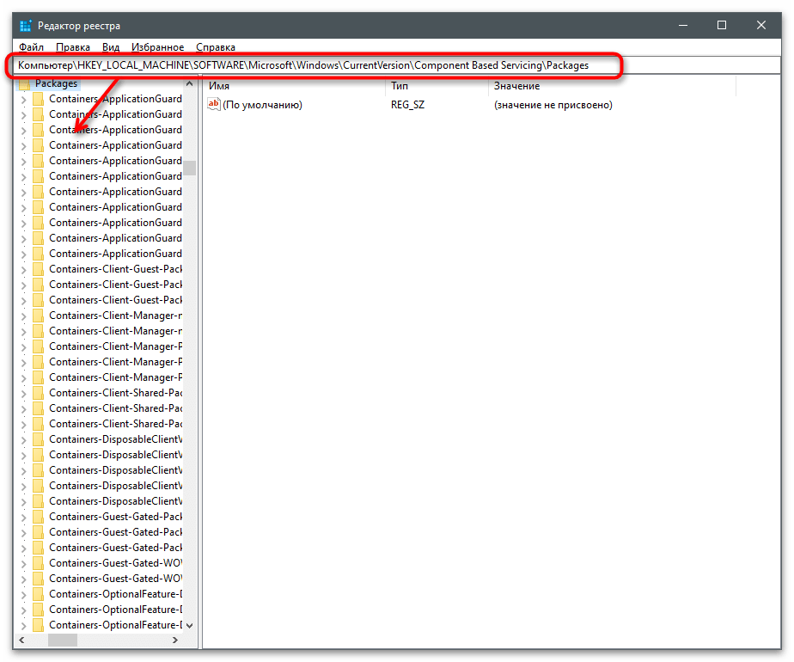Click folder icon of first Containers-DisposableClientV key

point(38,439)
